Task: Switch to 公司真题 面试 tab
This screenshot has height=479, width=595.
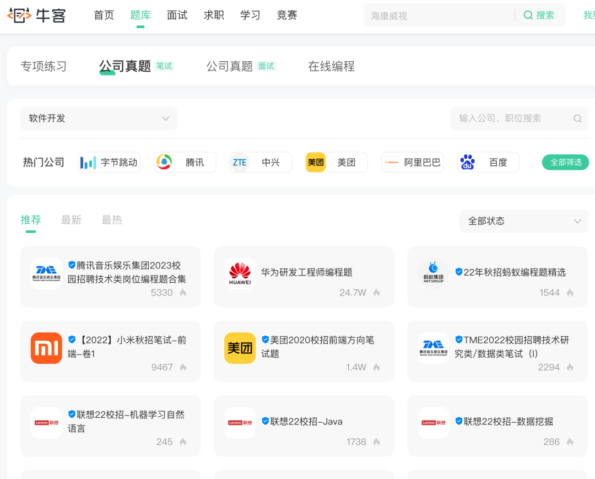Action: [241, 66]
